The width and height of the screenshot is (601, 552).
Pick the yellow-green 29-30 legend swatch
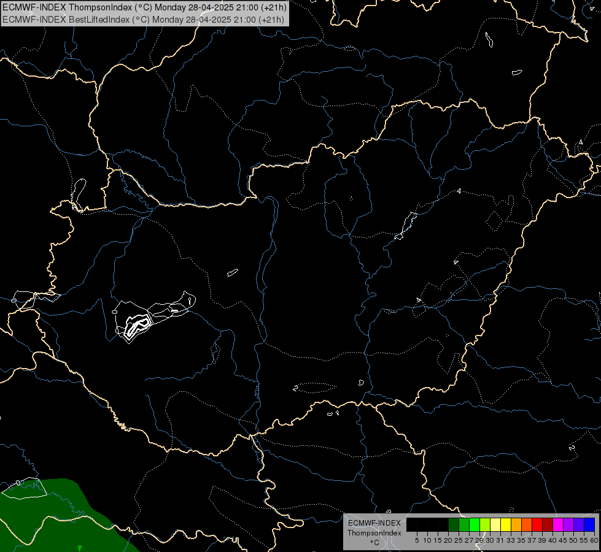(485, 524)
